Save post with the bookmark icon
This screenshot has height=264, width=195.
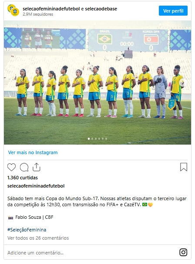click(184, 167)
